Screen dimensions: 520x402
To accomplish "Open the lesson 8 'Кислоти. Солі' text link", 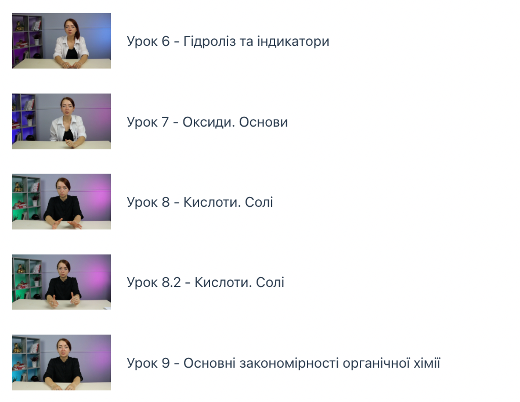I will (x=200, y=202).
